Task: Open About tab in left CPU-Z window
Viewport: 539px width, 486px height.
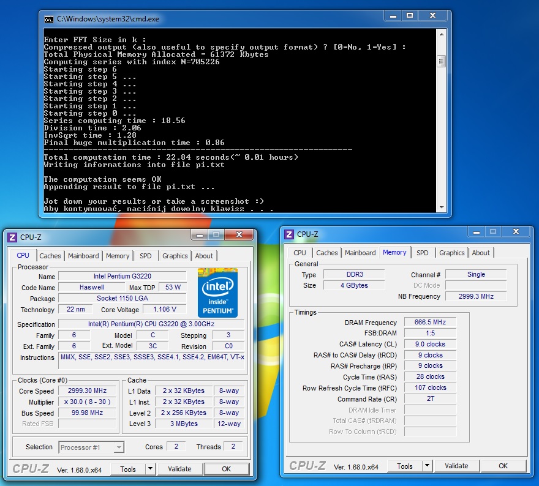Action: [204, 255]
